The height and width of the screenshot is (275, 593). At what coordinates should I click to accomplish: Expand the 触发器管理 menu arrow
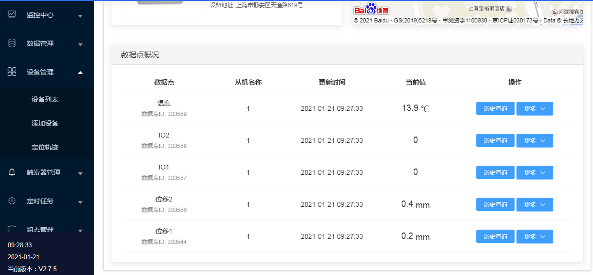pyautogui.click(x=80, y=173)
